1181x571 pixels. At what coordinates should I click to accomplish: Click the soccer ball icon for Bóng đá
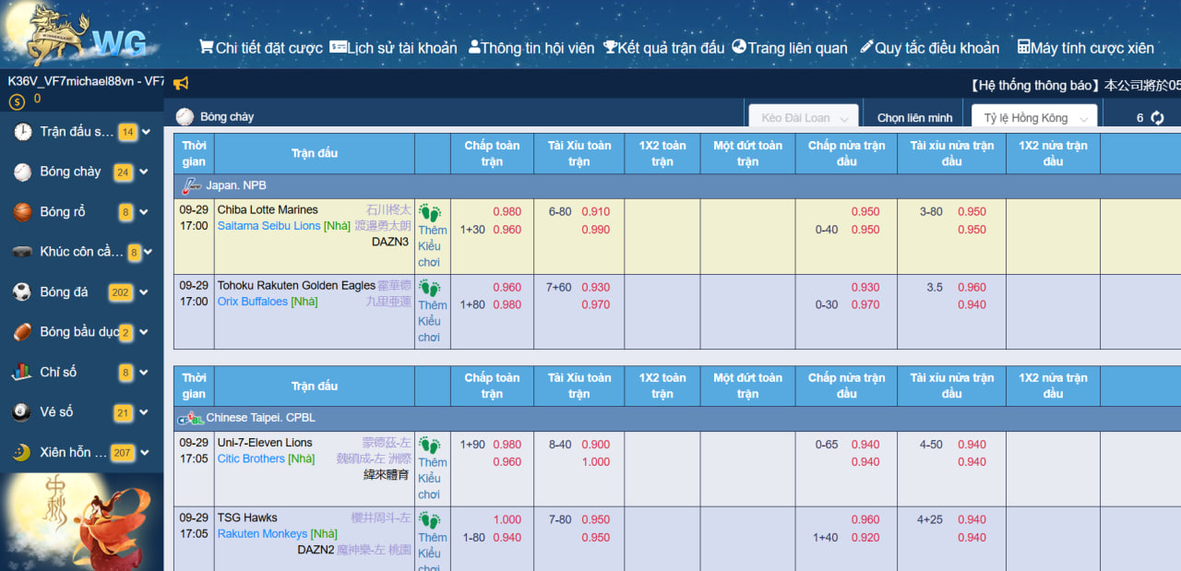(22, 292)
